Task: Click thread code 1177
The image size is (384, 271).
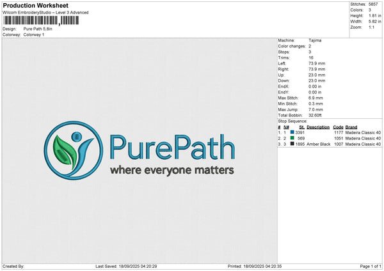Action: point(339,132)
